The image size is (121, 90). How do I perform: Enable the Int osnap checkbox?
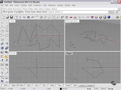(x=41, y=85)
